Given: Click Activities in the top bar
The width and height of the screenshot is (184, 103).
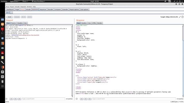Looking at the screenshot, I should pos(4,1).
